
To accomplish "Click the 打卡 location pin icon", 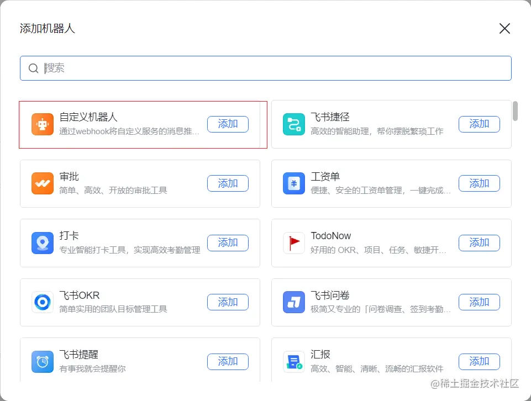I will click(x=43, y=243).
